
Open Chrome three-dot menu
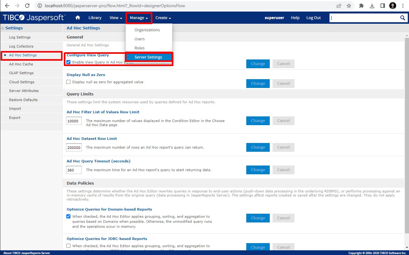[x=403, y=6]
